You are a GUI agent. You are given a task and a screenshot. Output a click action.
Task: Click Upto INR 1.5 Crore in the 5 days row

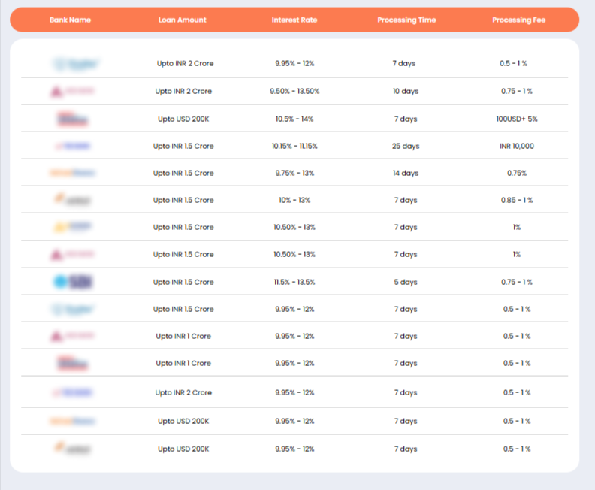click(183, 282)
